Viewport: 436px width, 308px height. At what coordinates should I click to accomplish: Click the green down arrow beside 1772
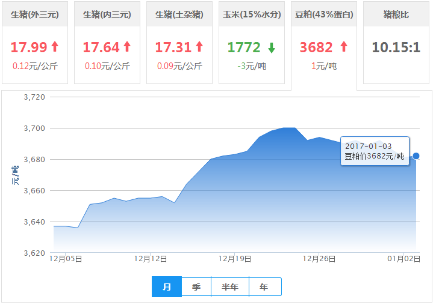pos(272,47)
